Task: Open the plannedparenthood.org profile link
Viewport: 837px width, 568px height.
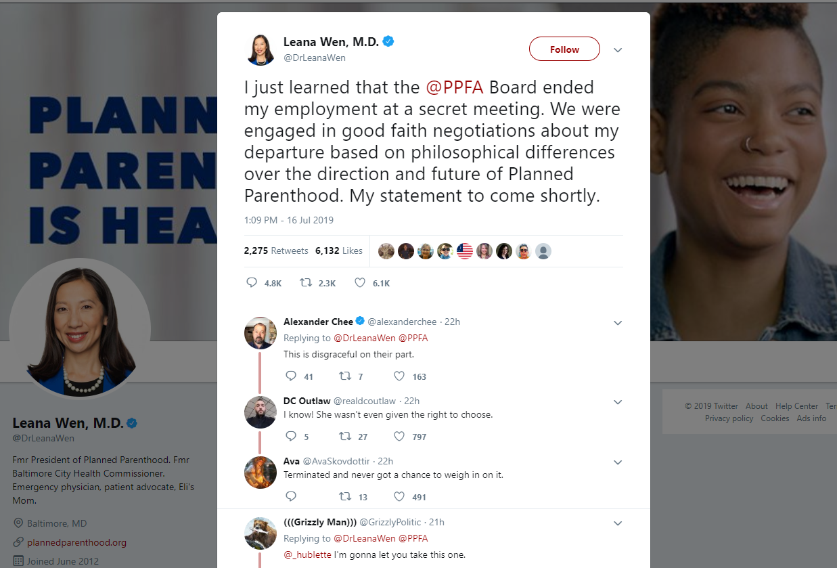Action: [x=76, y=542]
